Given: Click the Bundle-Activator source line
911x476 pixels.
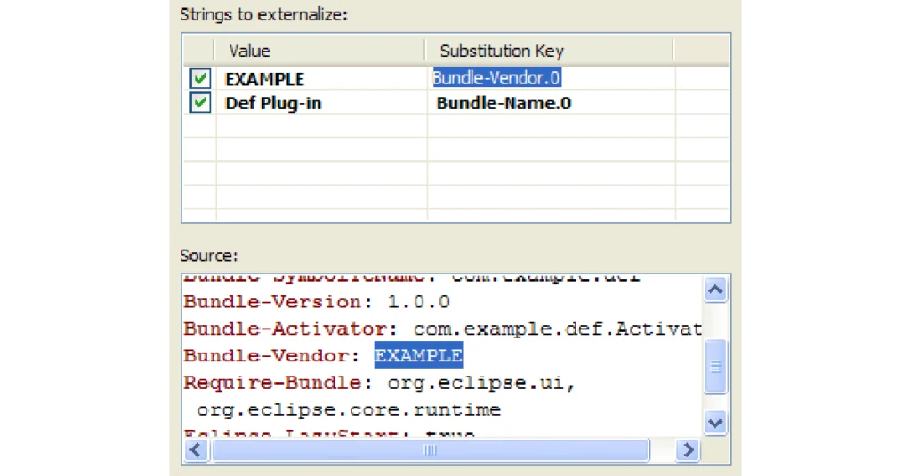Looking at the screenshot, I should coord(443,329).
